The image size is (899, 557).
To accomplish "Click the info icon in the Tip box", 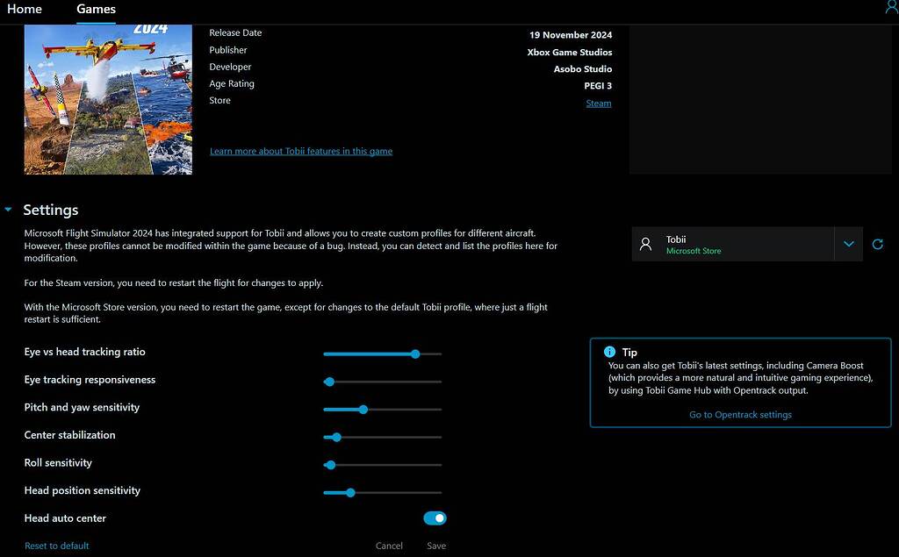I will [609, 351].
